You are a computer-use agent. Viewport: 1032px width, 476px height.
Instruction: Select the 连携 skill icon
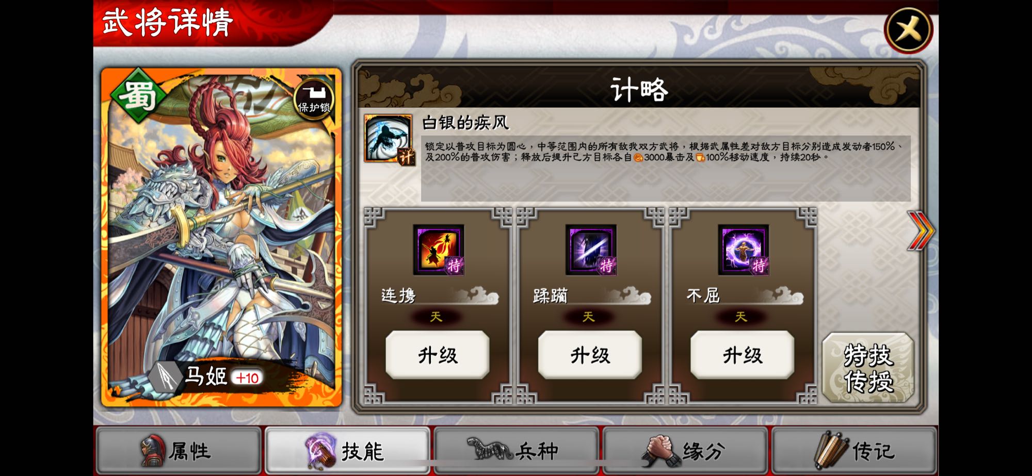click(x=439, y=250)
